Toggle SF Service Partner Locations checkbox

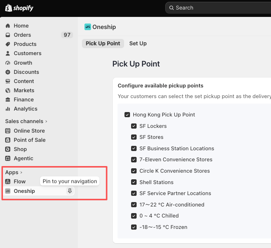pyautogui.click(x=134, y=193)
